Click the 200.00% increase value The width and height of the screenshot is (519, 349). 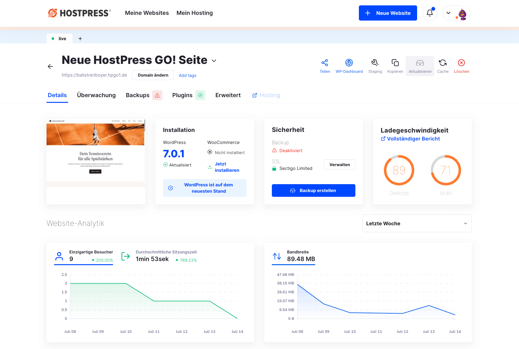[104, 260]
